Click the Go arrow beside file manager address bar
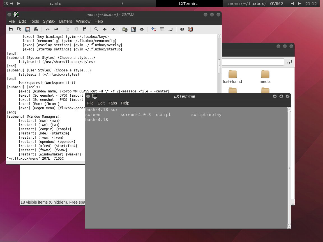Viewport: 323px width, 242px height. point(289,62)
